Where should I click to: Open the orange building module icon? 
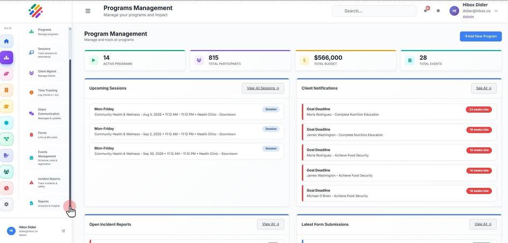coord(6,90)
